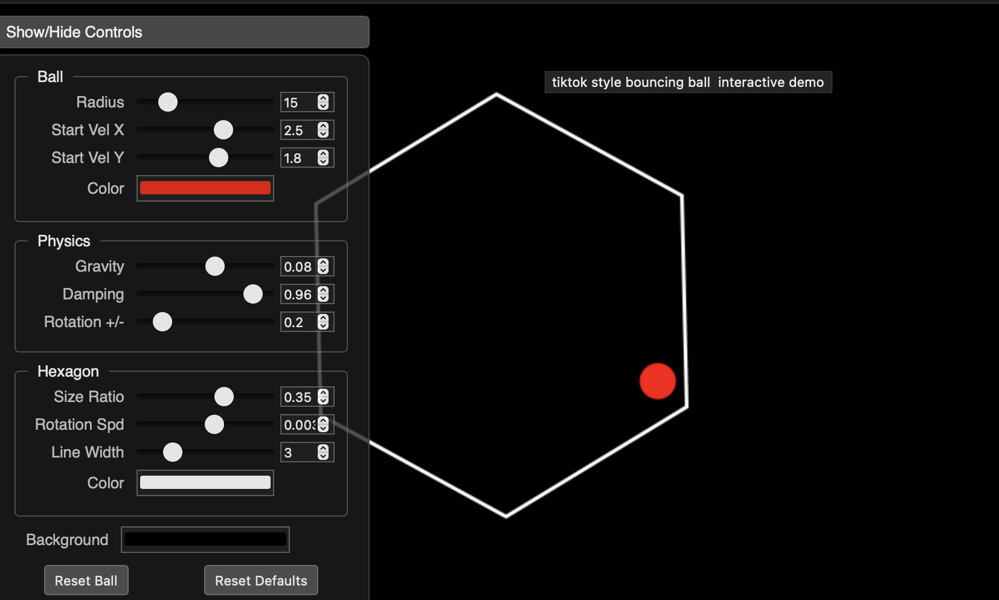This screenshot has height=600, width=999.
Task: Click the Radius stepper arrows
Action: pos(323,103)
